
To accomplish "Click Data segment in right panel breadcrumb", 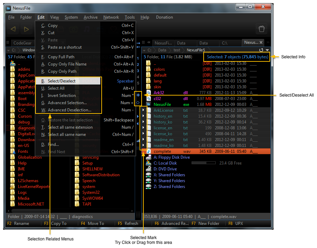I will tap(162, 50).
